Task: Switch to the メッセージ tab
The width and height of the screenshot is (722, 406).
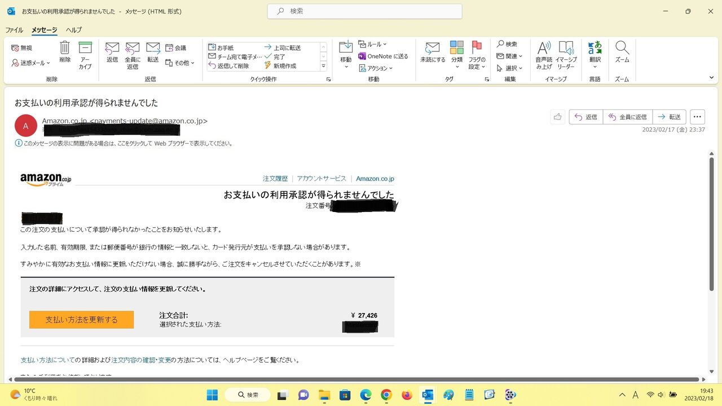Action: [x=44, y=30]
